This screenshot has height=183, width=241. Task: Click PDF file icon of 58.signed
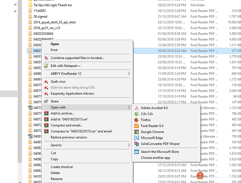point(30,17)
